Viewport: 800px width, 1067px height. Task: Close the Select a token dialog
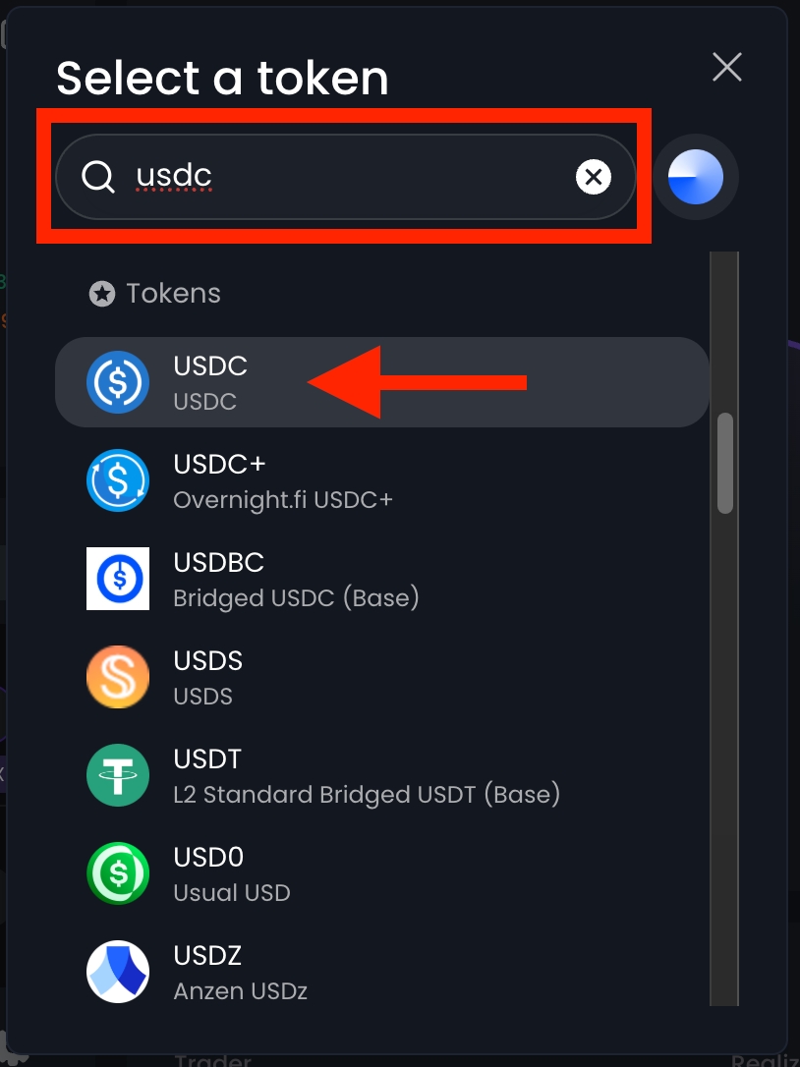[727, 67]
